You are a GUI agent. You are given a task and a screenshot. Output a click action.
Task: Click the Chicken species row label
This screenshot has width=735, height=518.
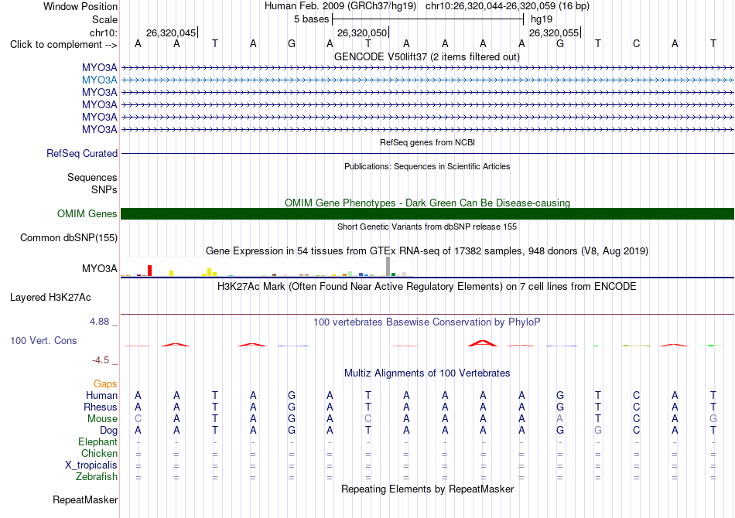pyautogui.click(x=99, y=453)
